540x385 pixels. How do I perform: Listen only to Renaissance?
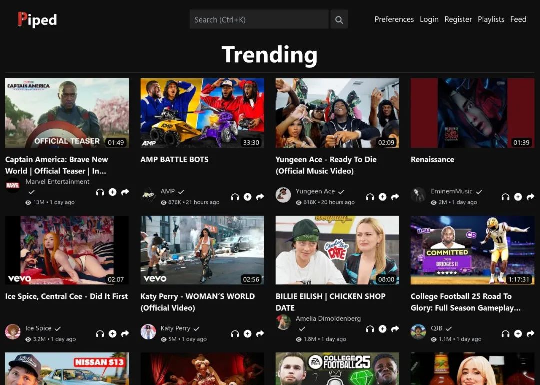[x=505, y=197]
